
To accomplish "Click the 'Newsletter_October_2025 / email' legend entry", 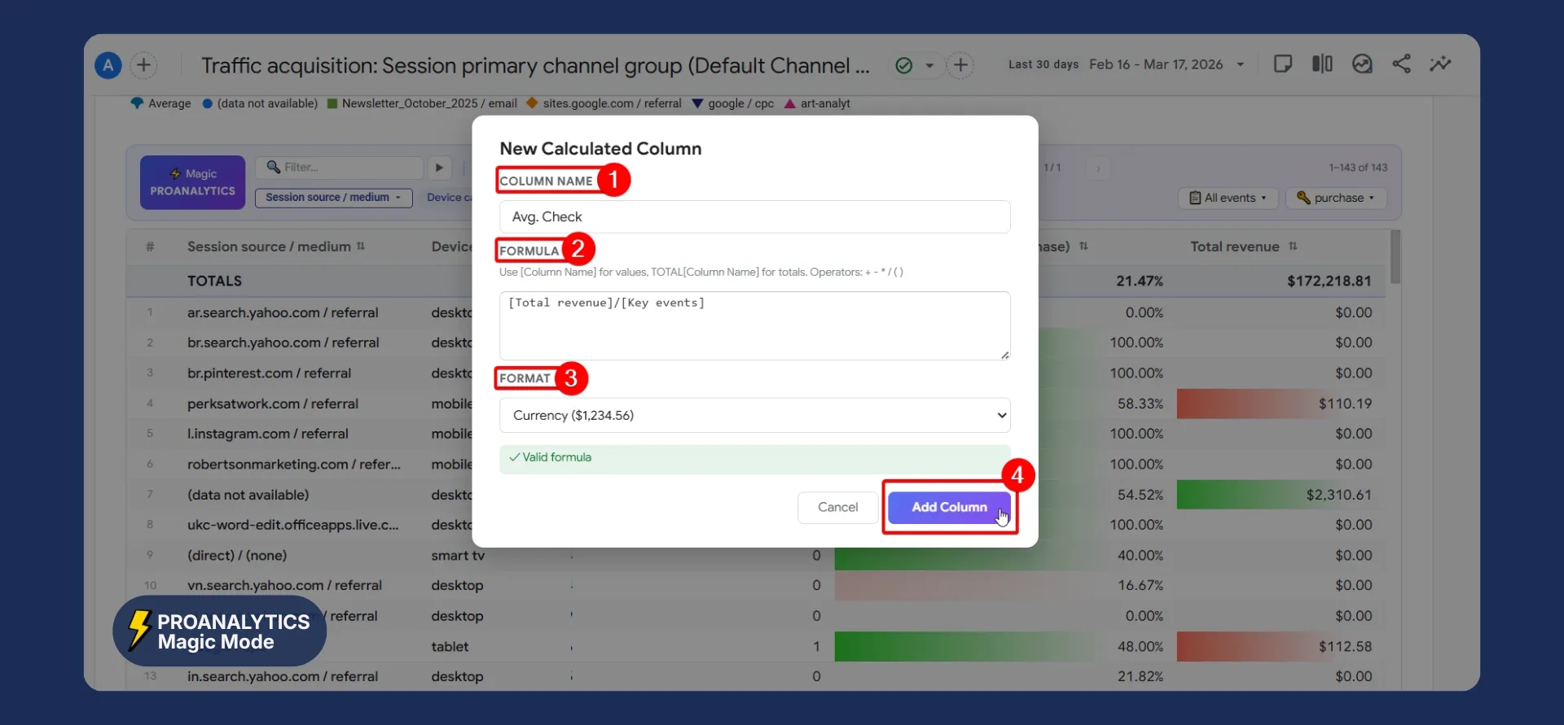I will pos(422,103).
